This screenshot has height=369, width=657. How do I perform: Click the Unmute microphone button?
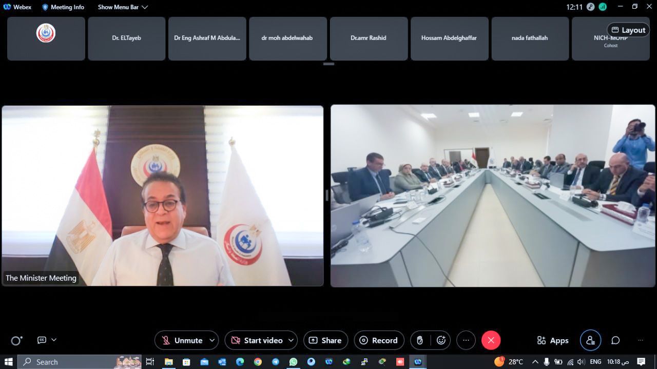(182, 340)
